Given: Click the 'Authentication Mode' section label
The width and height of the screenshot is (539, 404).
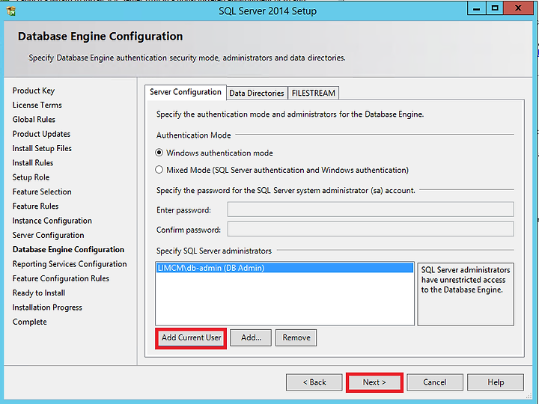Looking at the screenshot, I should point(194,135).
